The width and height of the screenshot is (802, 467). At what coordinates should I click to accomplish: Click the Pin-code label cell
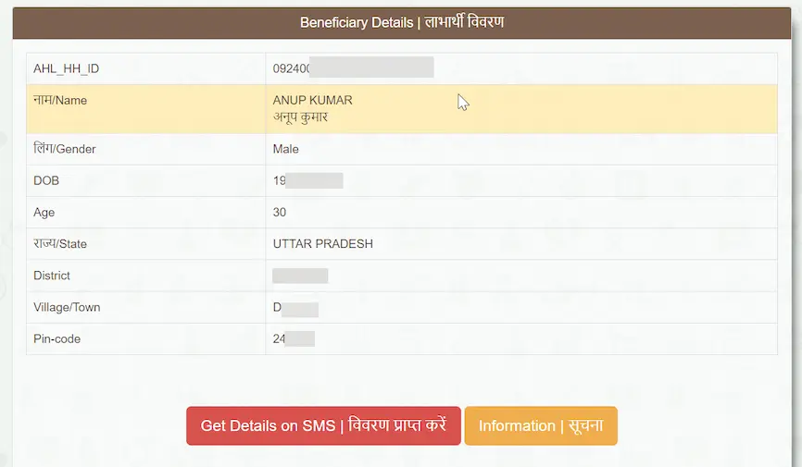click(145, 339)
